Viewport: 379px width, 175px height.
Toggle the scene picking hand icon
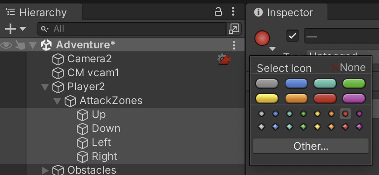click(x=20, y=45)
